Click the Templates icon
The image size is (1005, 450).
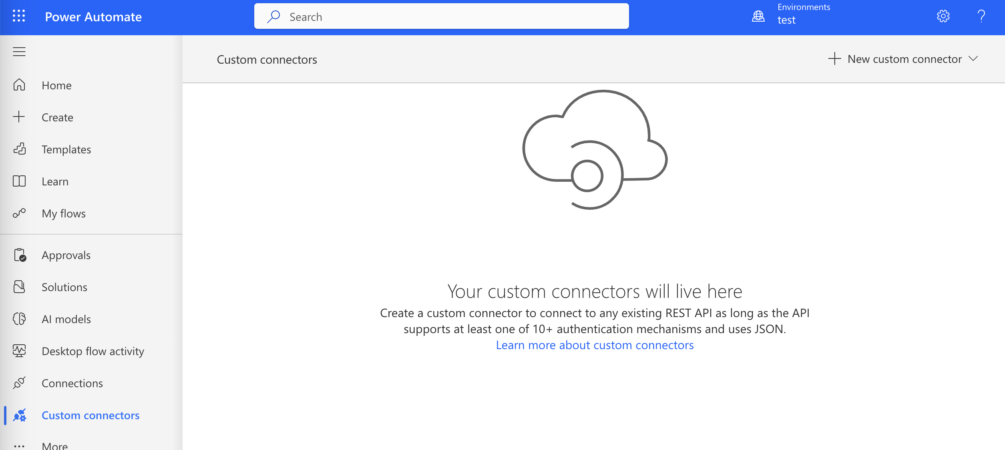pos(19,149)
